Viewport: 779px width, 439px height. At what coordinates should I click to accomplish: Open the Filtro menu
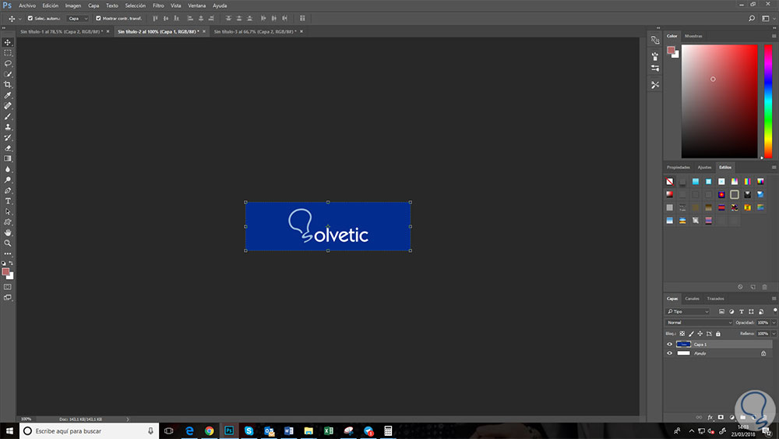pyautogui.click(x=158, y=5)
